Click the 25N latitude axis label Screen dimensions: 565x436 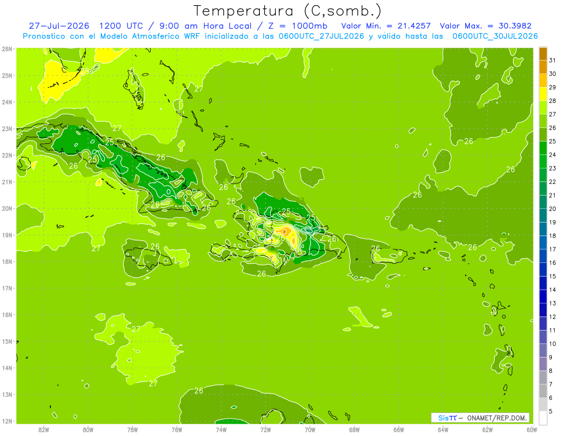click(7, 75)
